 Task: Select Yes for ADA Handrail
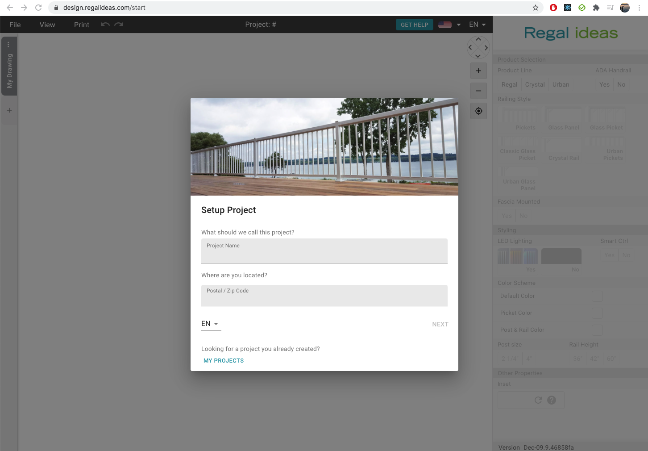[x=604, y=84]
